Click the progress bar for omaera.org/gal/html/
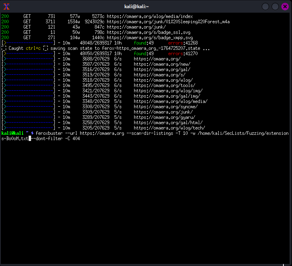This screenshot has width=292, height=266. tap(28, 123)
